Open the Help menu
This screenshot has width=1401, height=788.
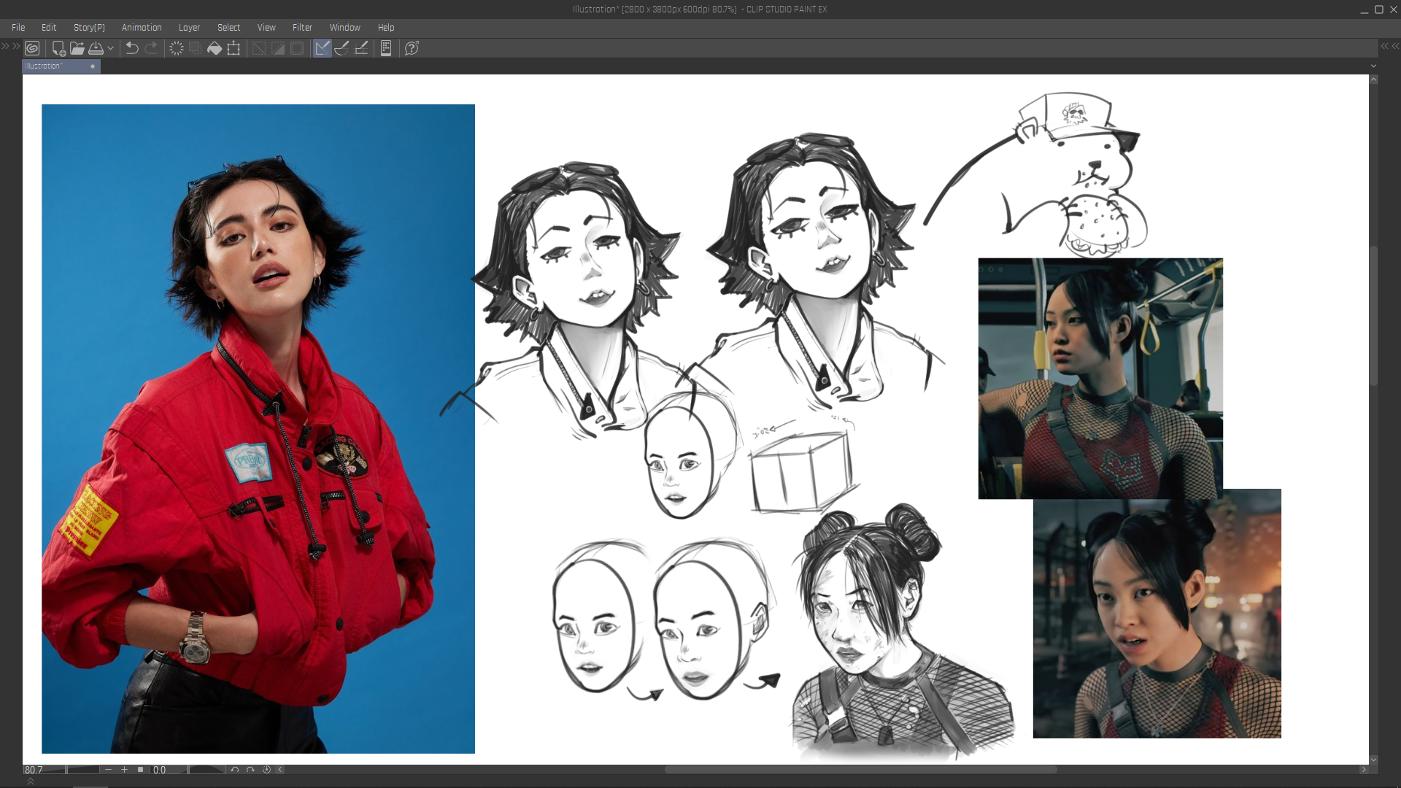coord(386,28)
